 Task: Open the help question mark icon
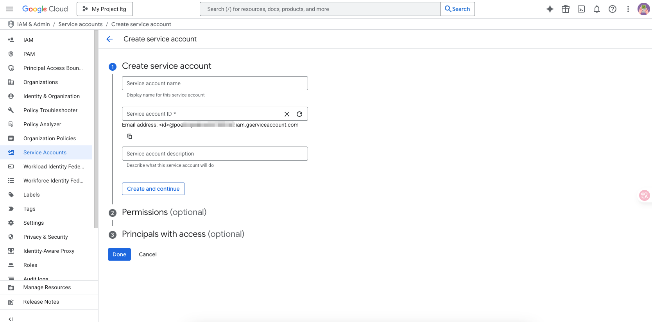[612, 9]
